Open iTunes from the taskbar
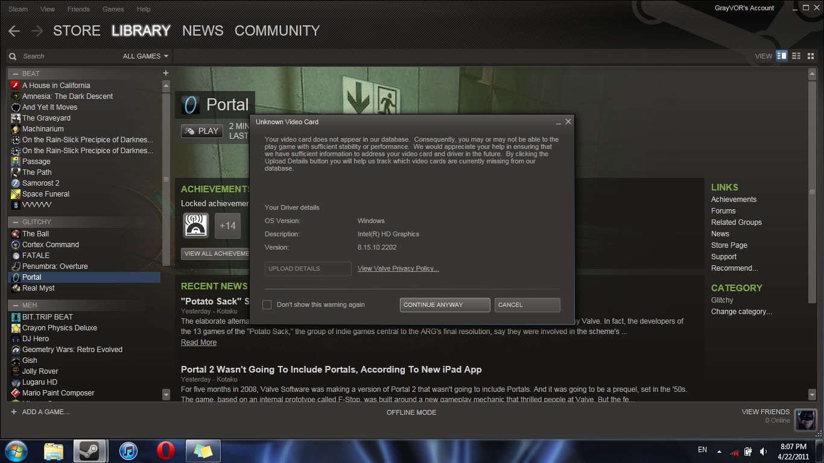Image resolution: width=824 pixels, height=463 pixels. pyautogui.click(x=128, y=450)
